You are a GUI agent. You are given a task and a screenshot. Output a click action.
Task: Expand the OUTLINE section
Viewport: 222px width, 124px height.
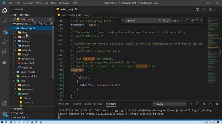click(32, 109)
